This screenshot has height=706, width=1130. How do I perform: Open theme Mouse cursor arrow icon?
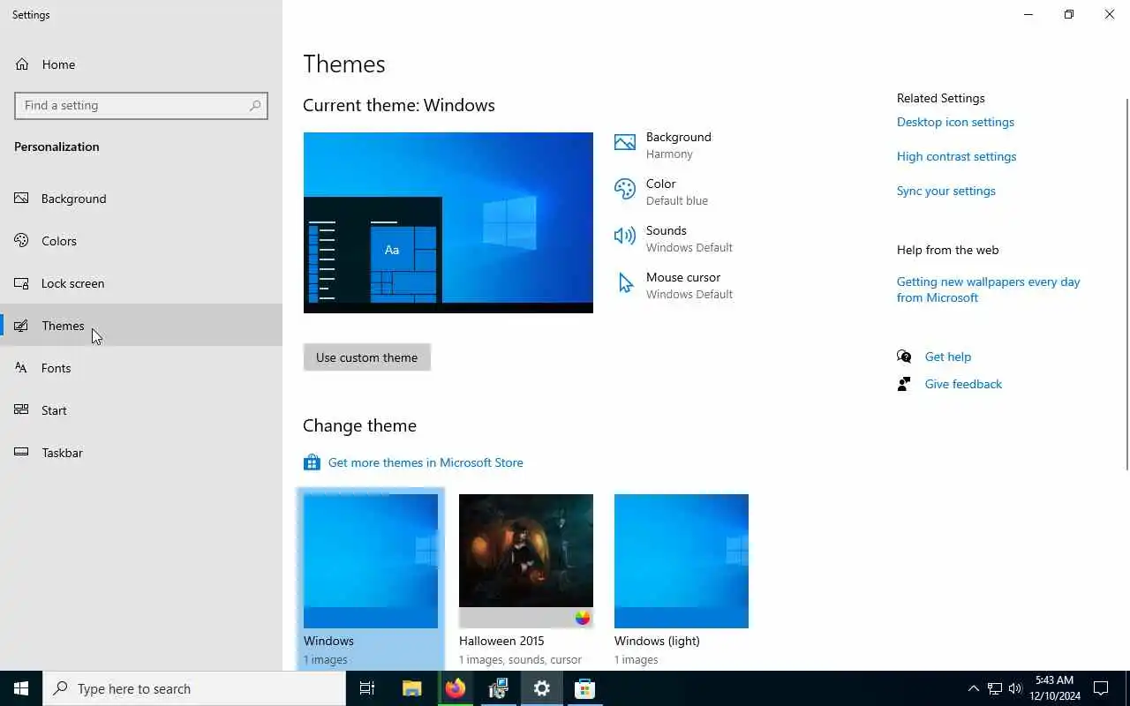click(x=626, y=283)
